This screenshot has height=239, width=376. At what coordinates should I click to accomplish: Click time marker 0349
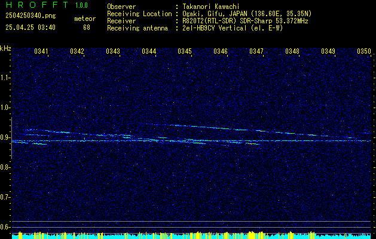(x=328, y=51)
